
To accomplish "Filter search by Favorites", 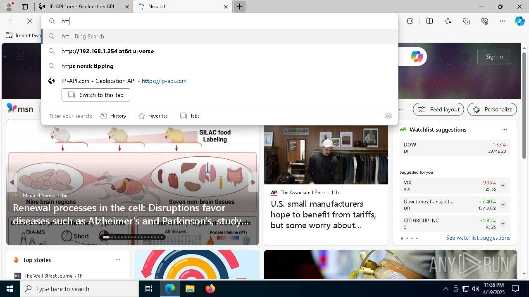I will (153, 116).
